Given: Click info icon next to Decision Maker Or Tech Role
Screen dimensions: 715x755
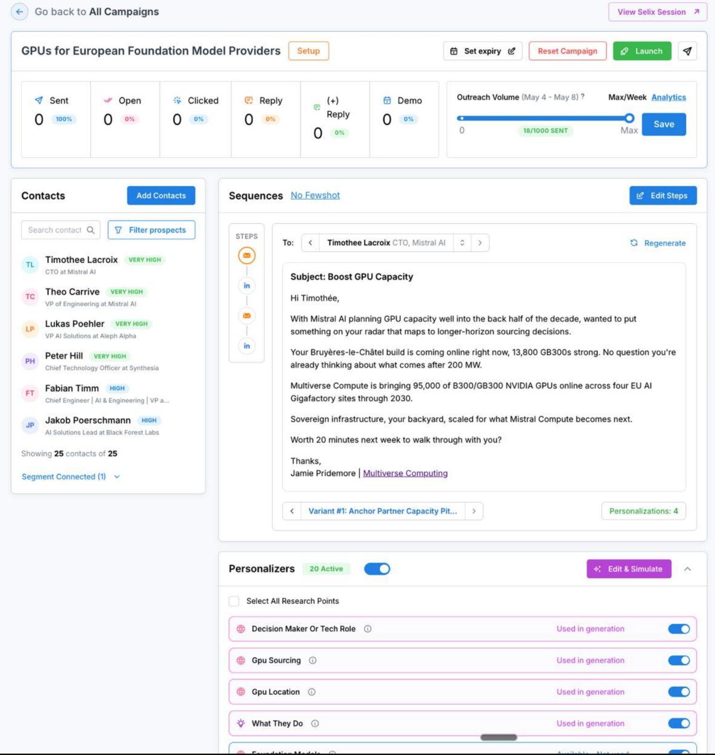Looking at the screenshot, I should click(368, 629).
